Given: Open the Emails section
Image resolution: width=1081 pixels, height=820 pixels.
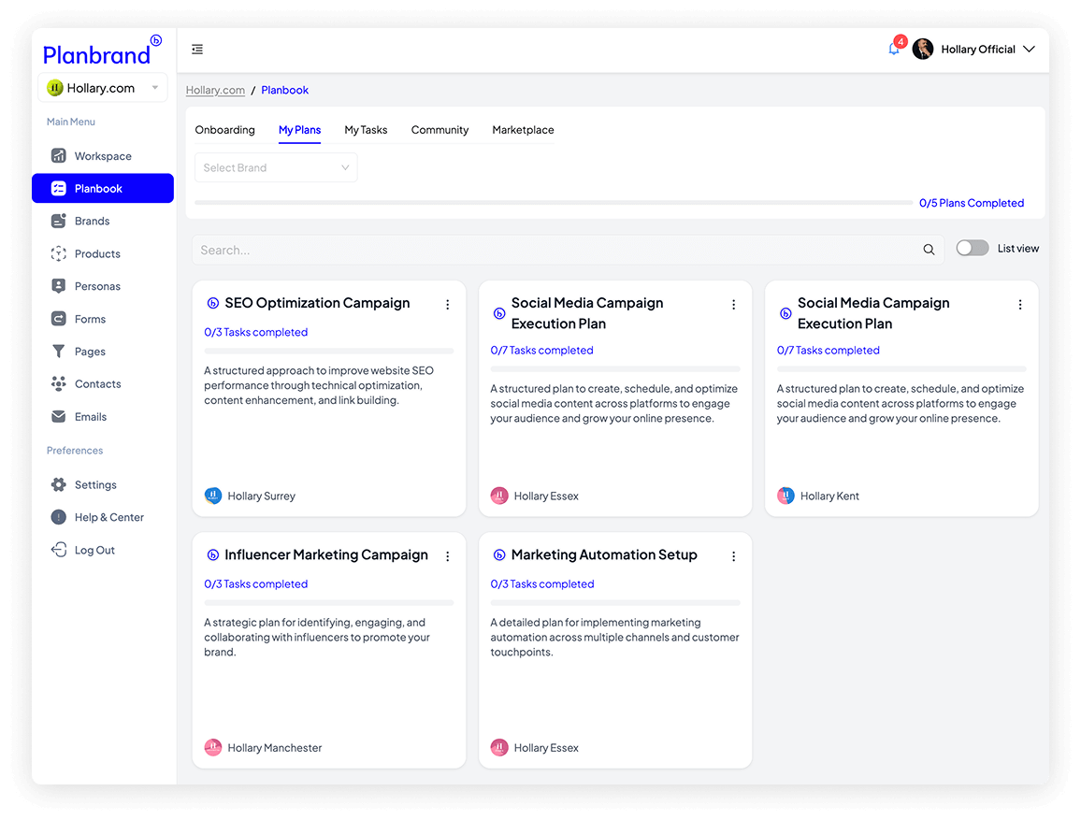Looking at the screenshot, I should pyautogui.click(x=91, y=417).
